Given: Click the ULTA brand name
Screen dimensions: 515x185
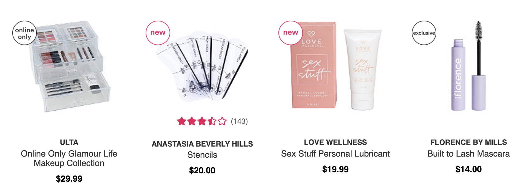Looking at the screenshot, I should pyautogui.click(x=69, y=142).
